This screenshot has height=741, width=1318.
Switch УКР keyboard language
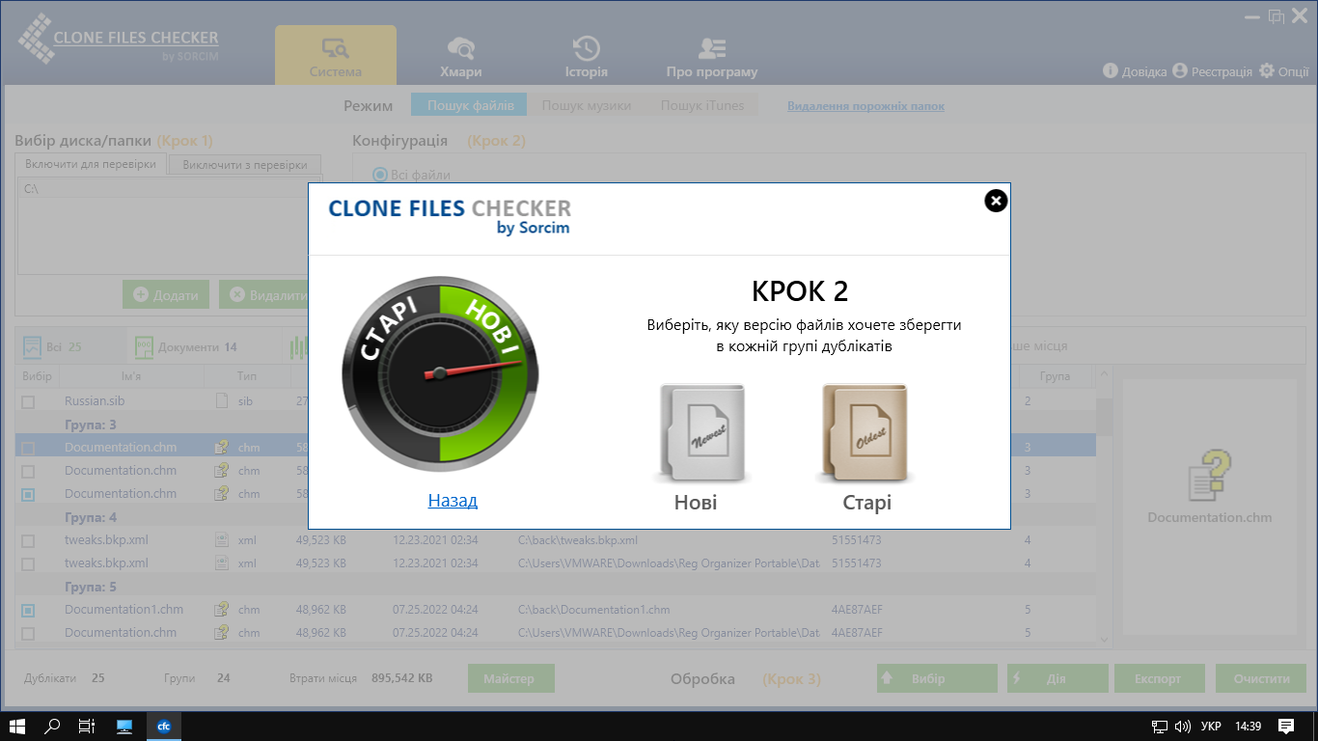click(1211, 726)
